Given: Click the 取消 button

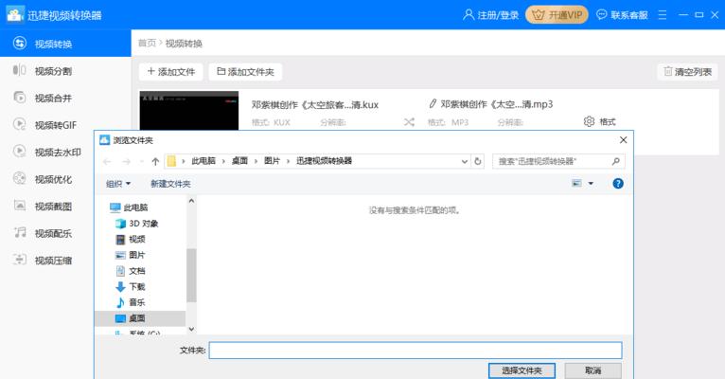Looking at the screenshot, I should point(592,370).
